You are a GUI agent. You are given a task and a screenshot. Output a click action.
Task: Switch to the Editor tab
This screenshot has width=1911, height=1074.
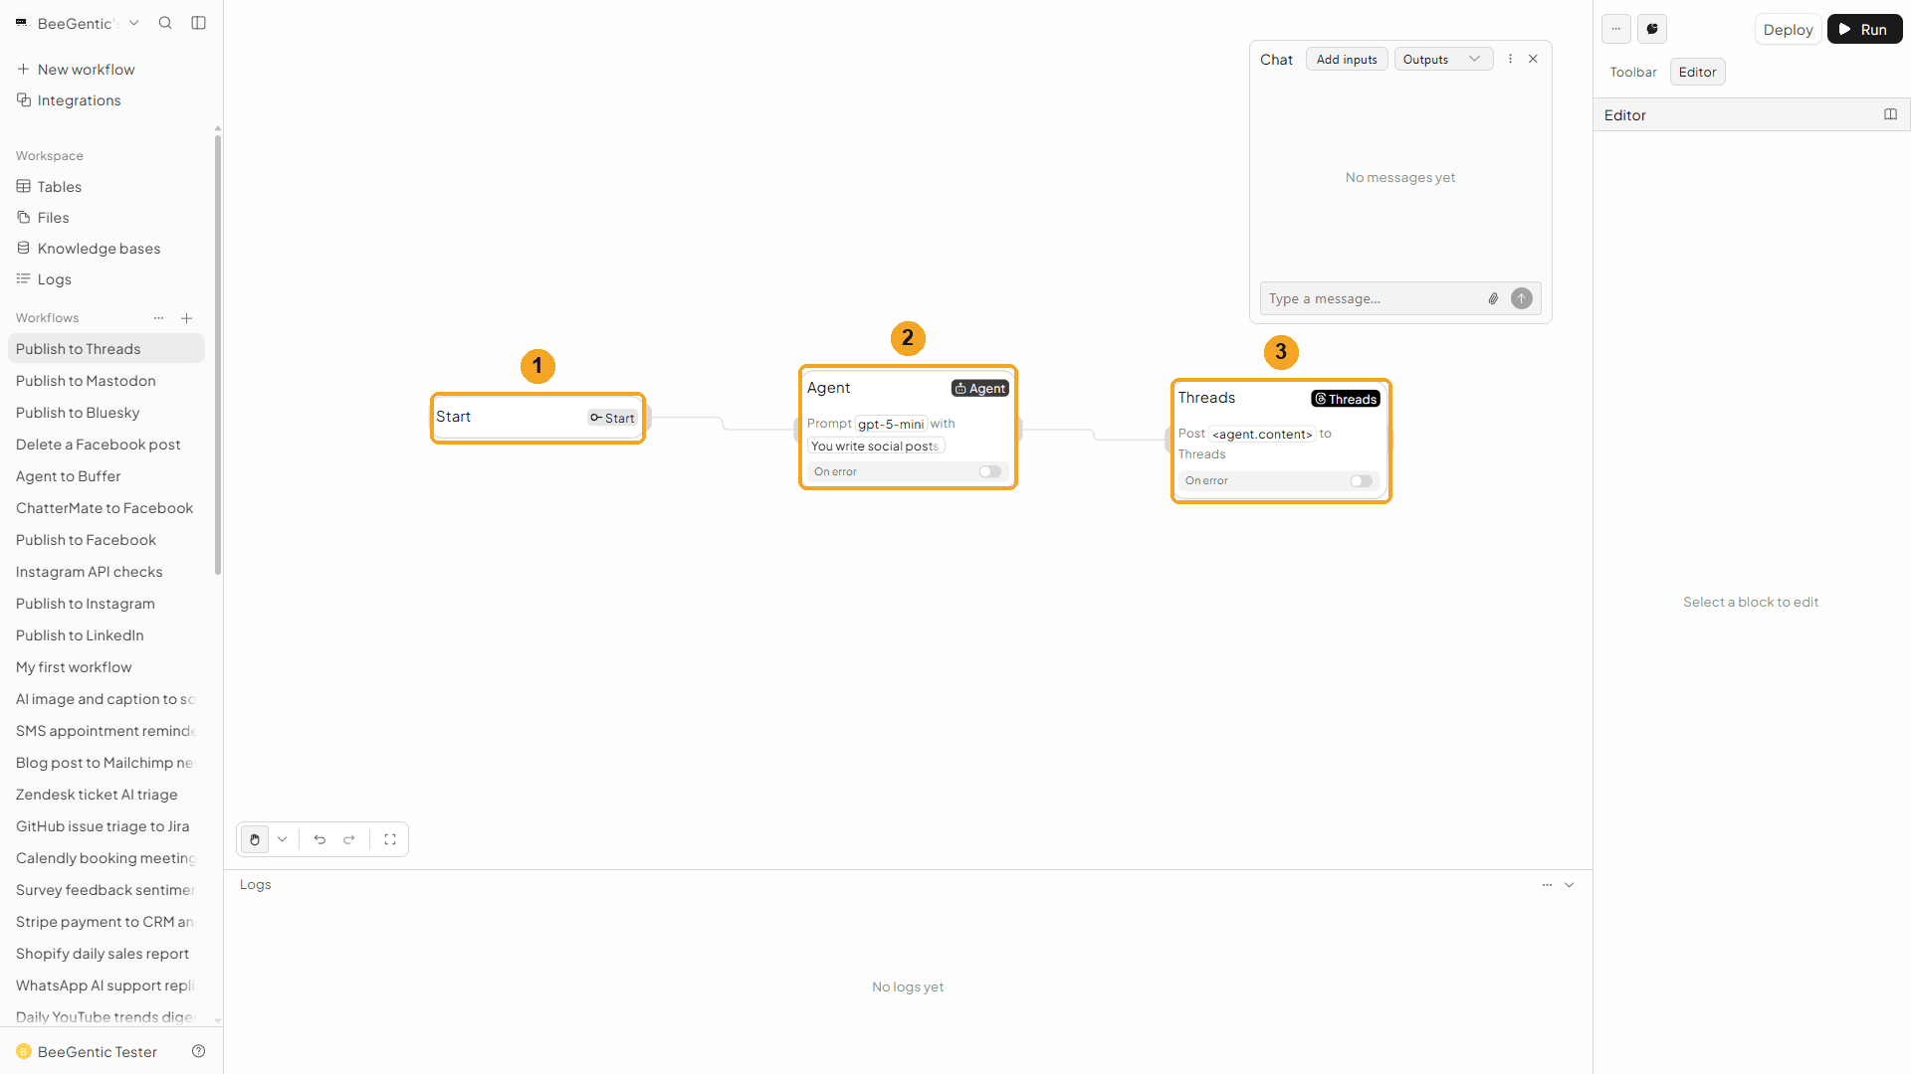pyautogui.click(x=1697, y=72)
